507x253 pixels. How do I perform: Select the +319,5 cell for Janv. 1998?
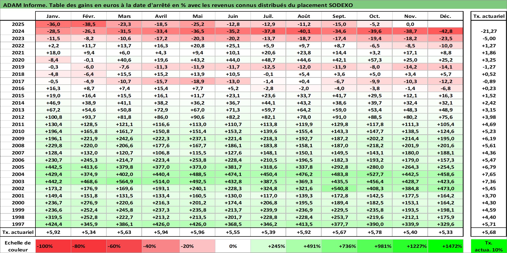(x=53, y=217)
